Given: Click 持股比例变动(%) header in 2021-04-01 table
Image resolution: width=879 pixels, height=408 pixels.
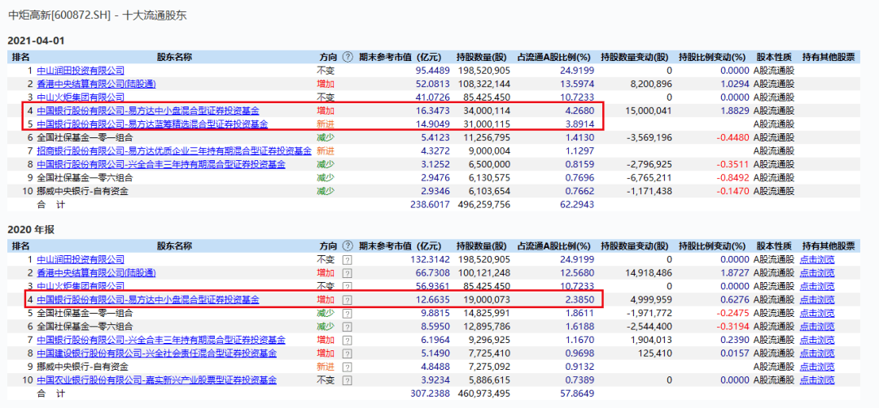Looking at the screenshot, I should click(712, 57).
